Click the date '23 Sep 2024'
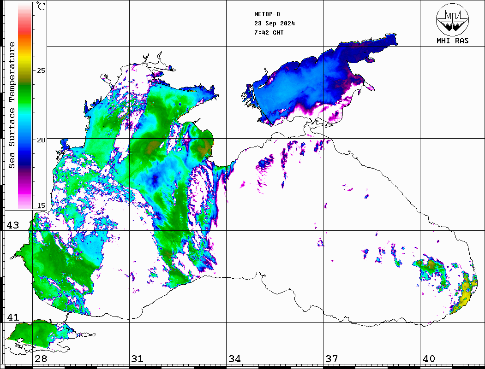 coord(275,23)
